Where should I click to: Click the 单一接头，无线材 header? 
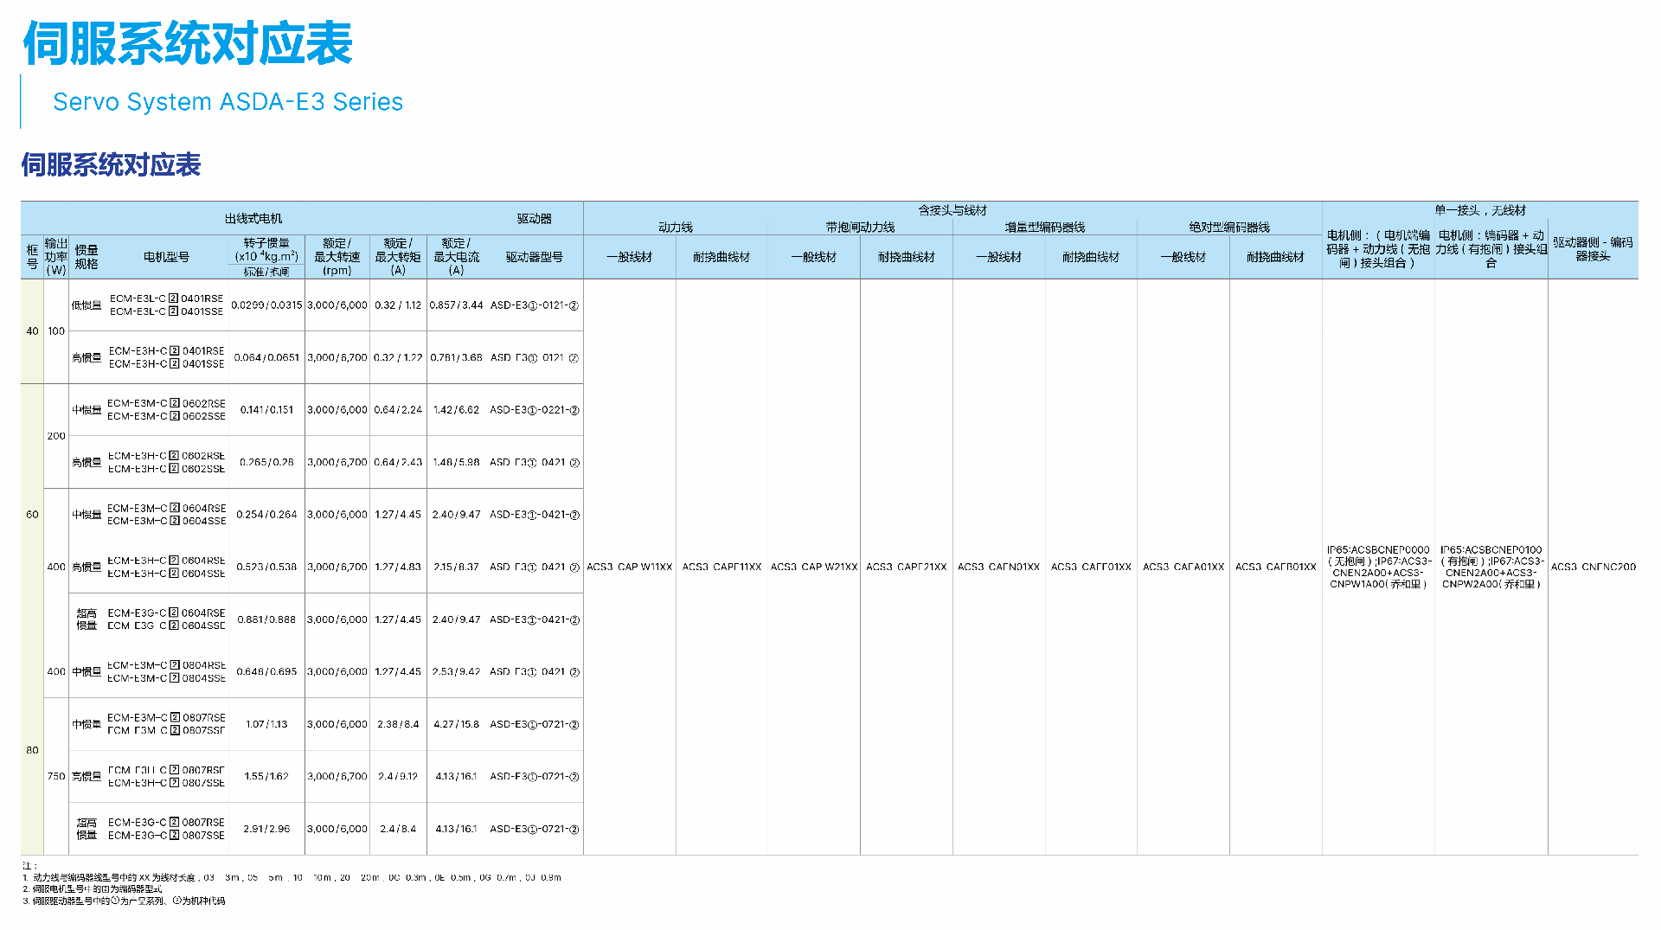click(x=1479, y=210)
